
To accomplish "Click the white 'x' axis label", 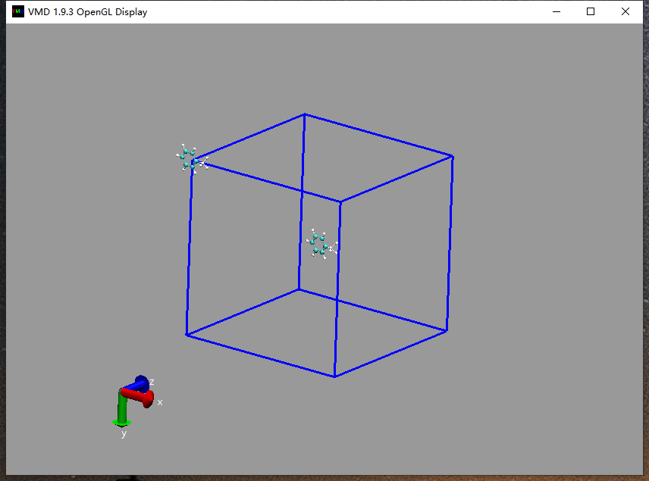I will point(159,402).
